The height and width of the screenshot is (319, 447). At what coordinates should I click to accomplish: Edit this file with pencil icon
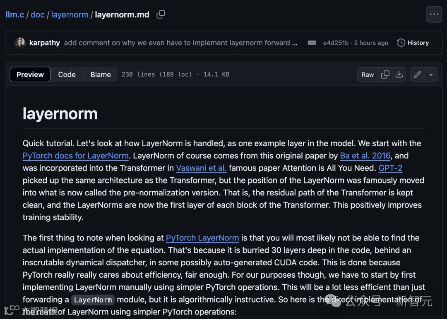pos(417,74)
